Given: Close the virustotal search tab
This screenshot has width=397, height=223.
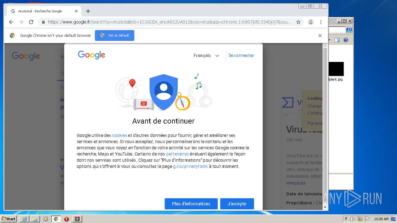Looking at the screenshot, I should coord(76,11).
